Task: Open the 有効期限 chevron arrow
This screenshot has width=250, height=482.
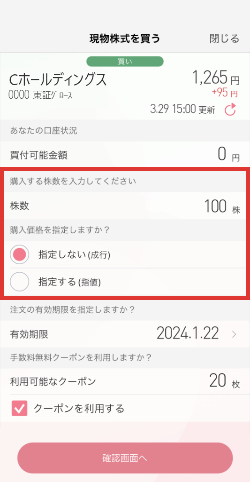Action: pos(235,334)
